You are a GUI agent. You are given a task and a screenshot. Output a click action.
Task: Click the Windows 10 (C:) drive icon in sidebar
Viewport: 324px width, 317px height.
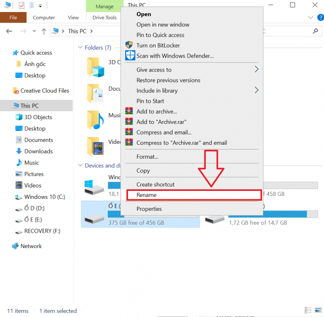click(x=19, y=197)
